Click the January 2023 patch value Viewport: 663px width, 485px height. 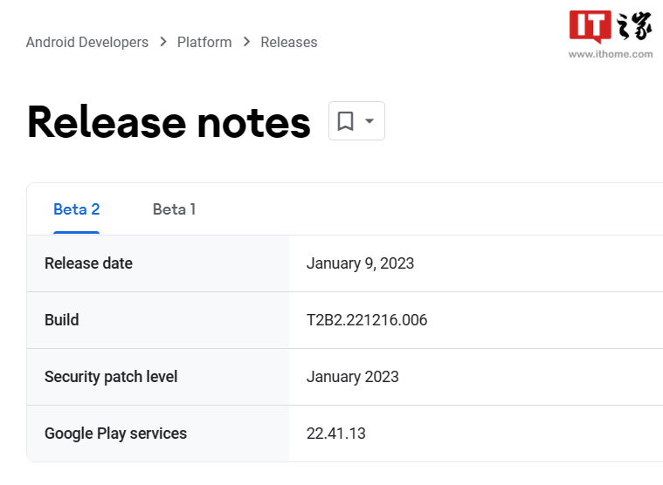(x=353, y=377)
